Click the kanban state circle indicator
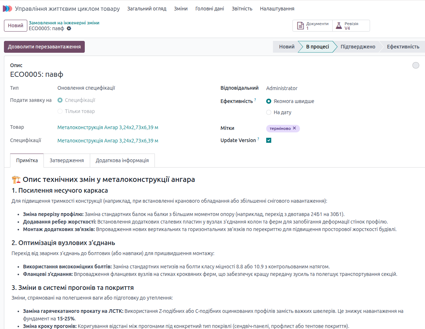Viewport: 425px width, 329px height. (x=416, y=65)
